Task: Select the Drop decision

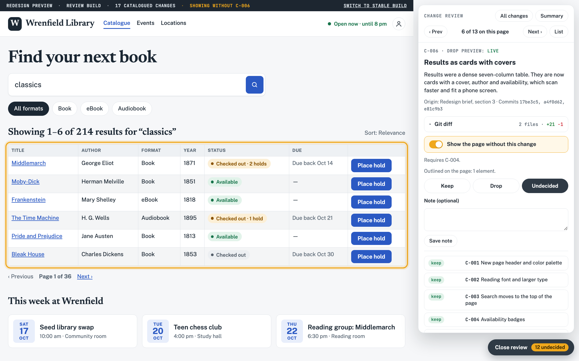Action: point(496,186)
